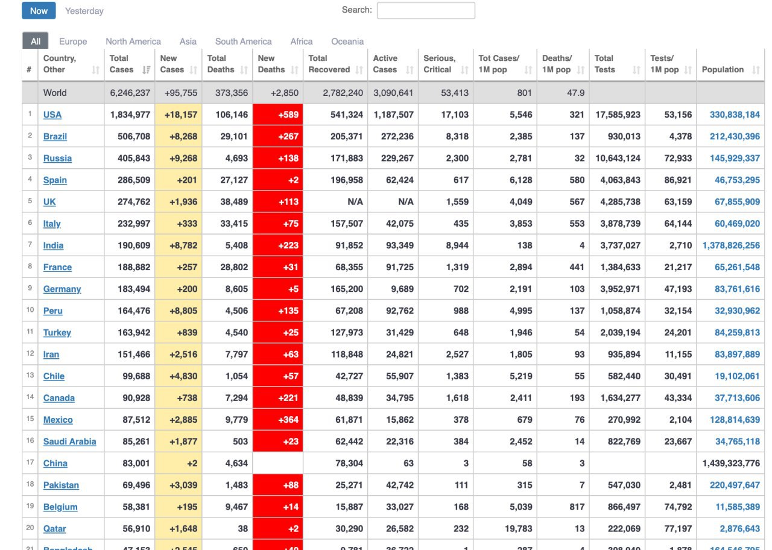Open the China country link
The width and height of the screenshot is (772, 550).
55,463
